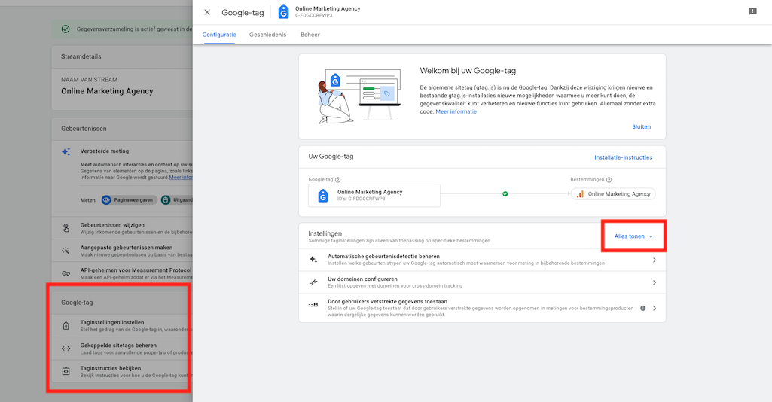Click info icon on user-provided data row
Image resolution: width=772 pixels, height=402 pixels.
642,309
